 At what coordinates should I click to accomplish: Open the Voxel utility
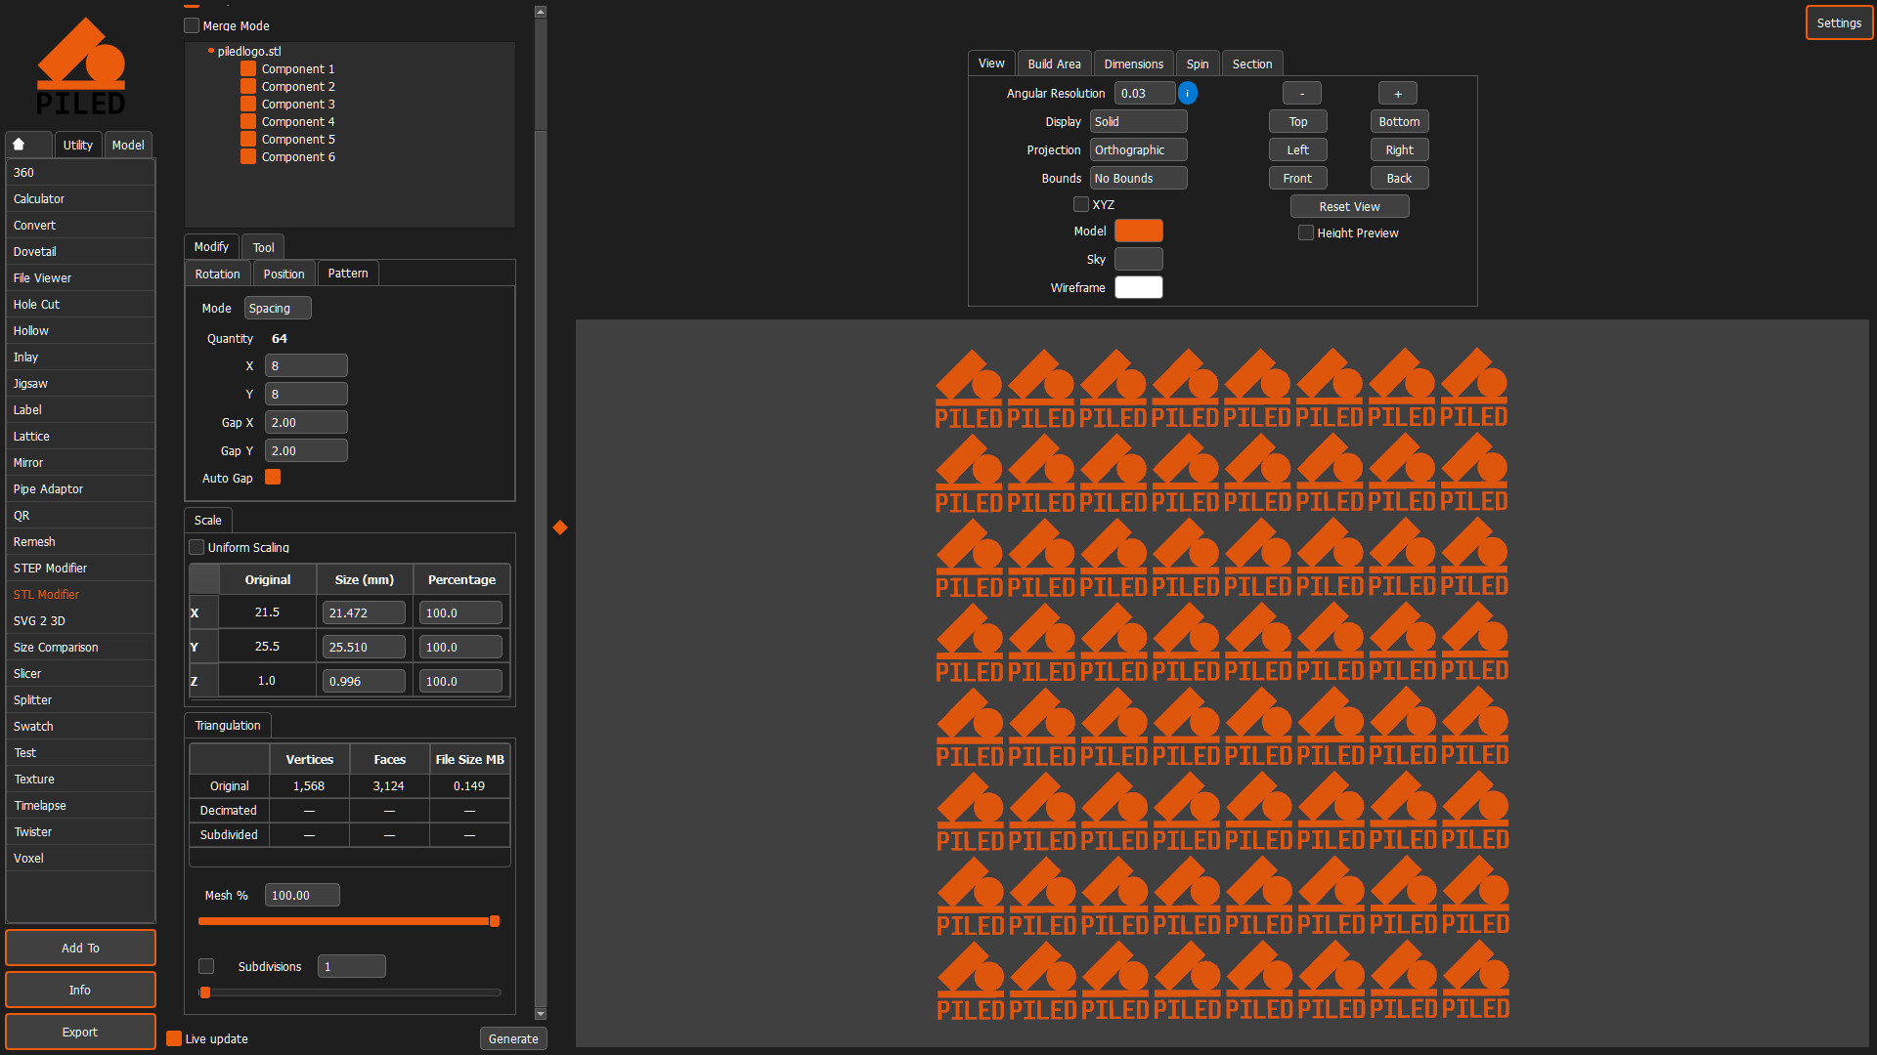[x=80, y=859]
